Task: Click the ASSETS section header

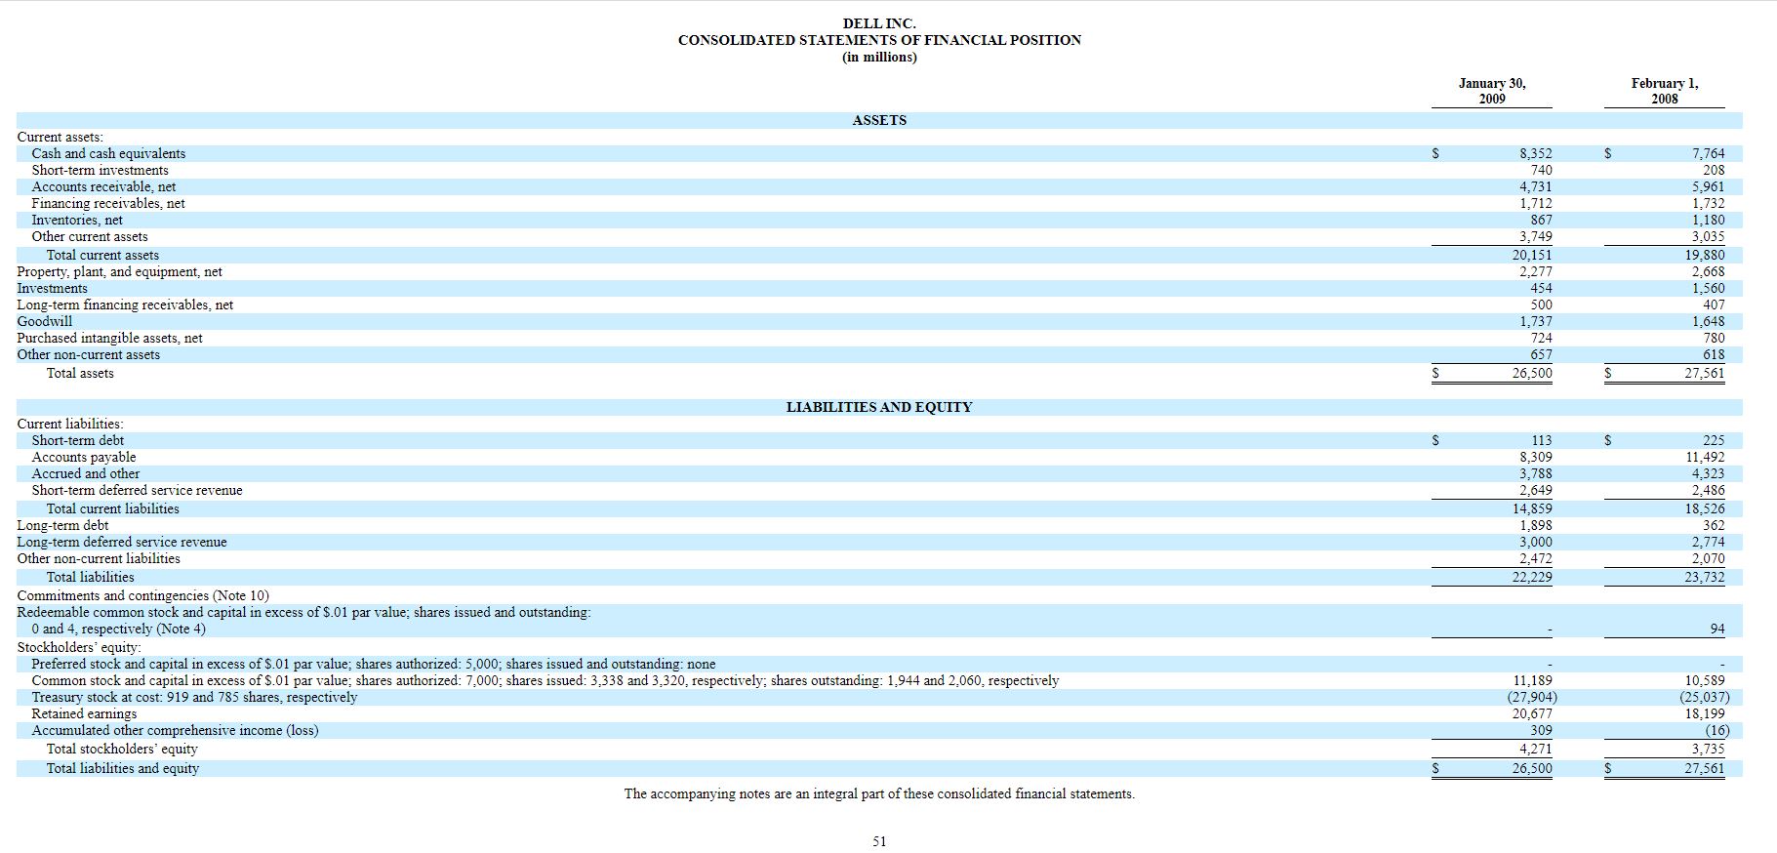Action: coord(879,120)
